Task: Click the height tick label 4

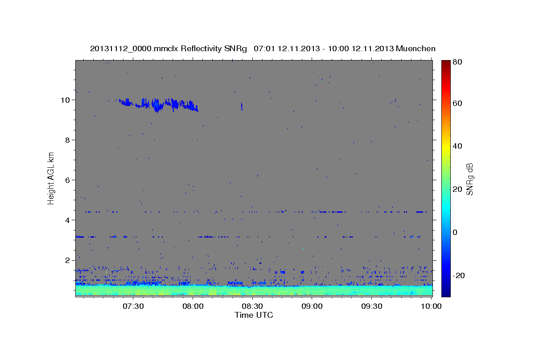Action: pyautogui.click(x=68, y=220)
